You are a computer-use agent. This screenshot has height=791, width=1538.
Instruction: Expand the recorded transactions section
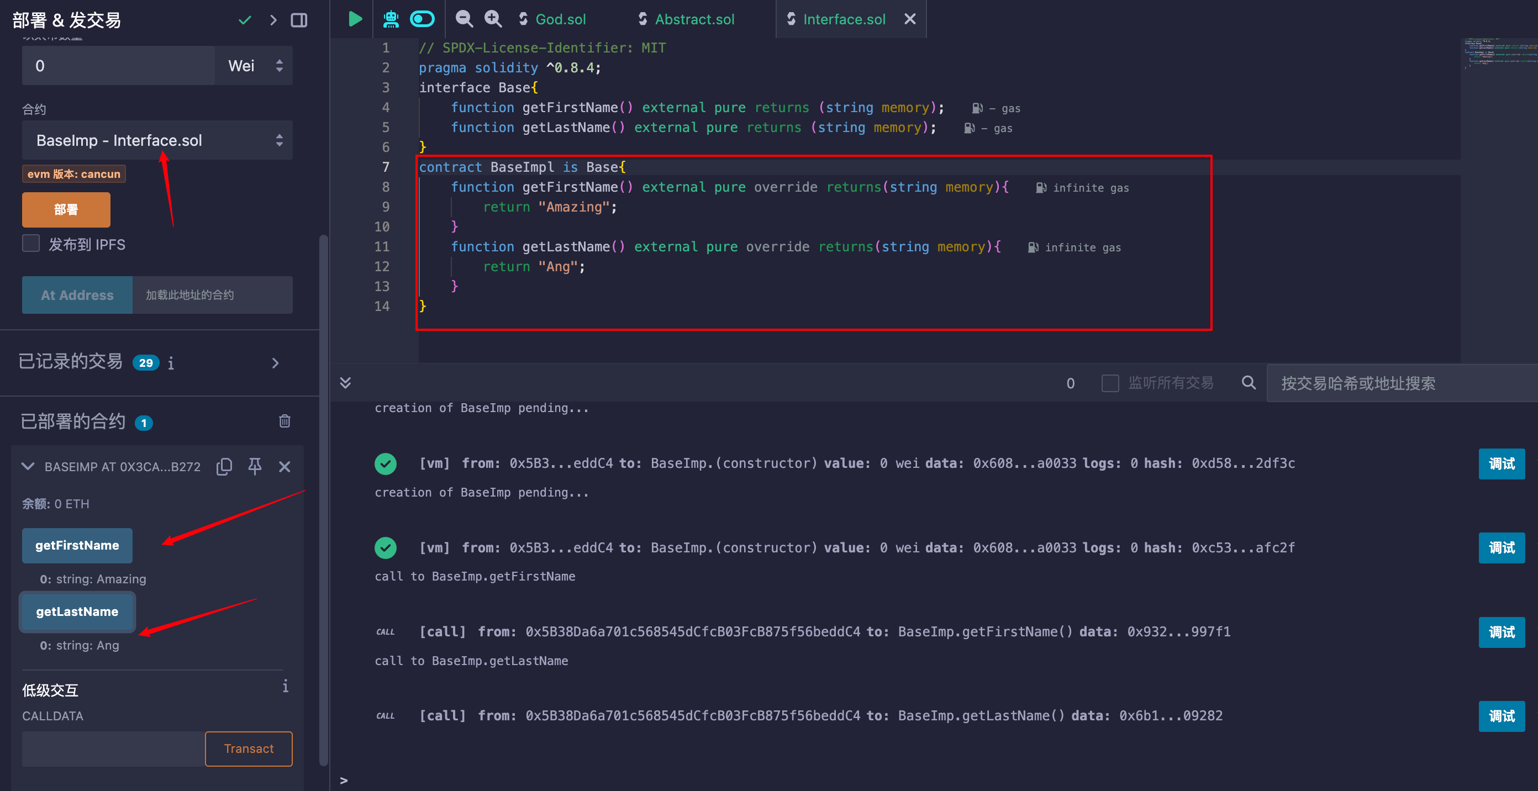click(275, 363)
